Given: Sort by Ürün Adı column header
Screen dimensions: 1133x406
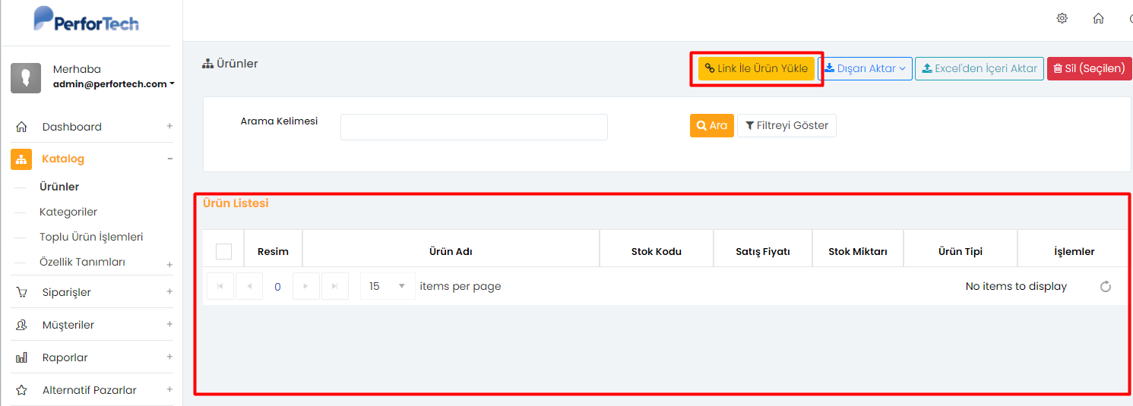Looking at the screenshot, I should point(451,251).
